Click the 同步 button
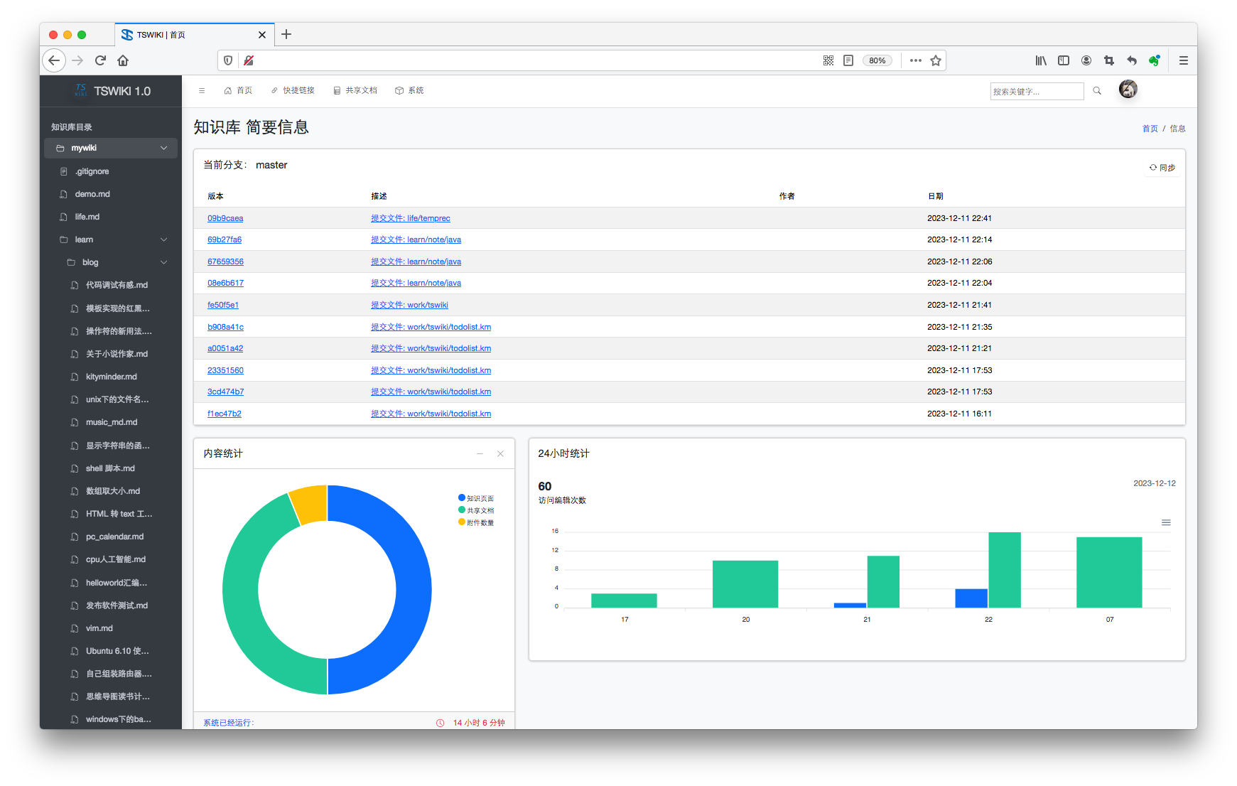The height and width of the screenshot is (786, 1237). (x=1163, y=166)
